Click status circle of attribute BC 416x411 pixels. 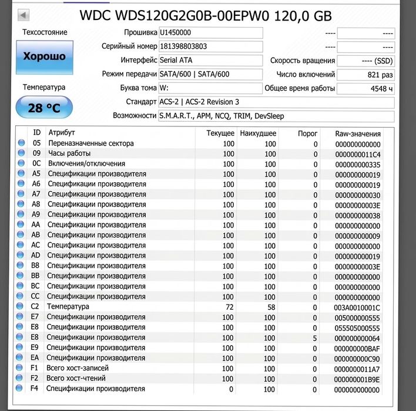click(20, 285)
